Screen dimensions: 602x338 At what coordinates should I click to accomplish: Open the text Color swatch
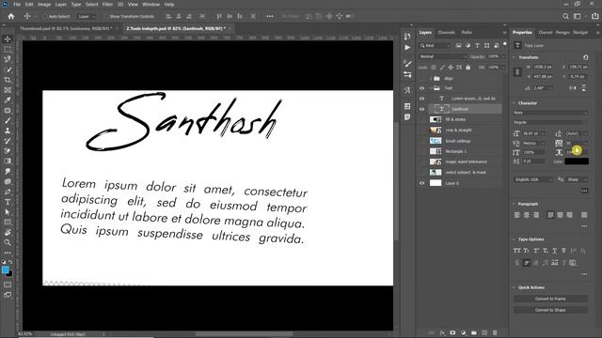point(577,161)
